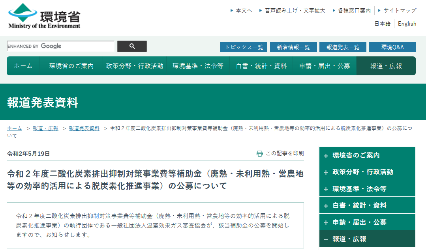
Task: Click the Ministry of the Environment logo
Action: (44, 16)
